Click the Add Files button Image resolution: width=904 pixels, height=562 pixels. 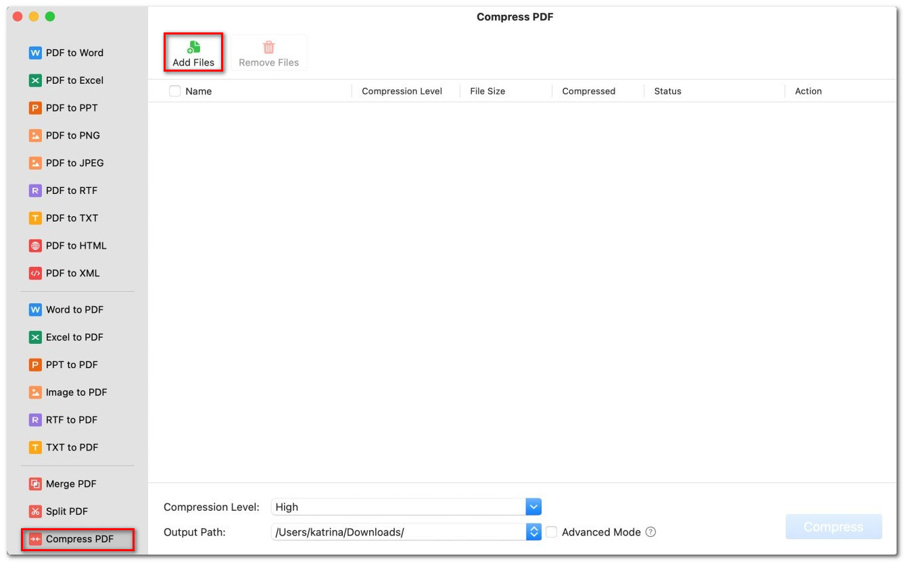click(193, 53)
